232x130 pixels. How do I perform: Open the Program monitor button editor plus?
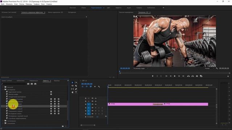click(x=228, y=76)
